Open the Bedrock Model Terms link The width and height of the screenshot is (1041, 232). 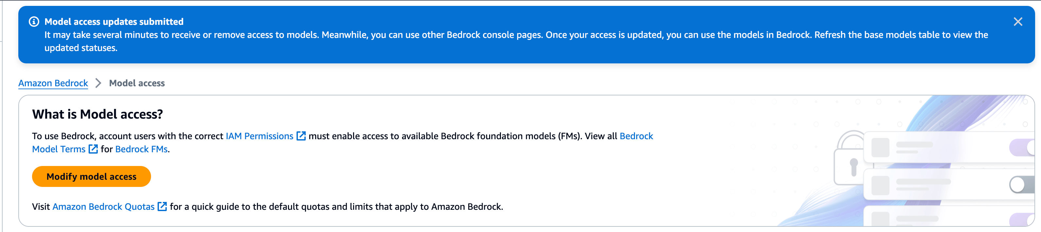point(59,149)
